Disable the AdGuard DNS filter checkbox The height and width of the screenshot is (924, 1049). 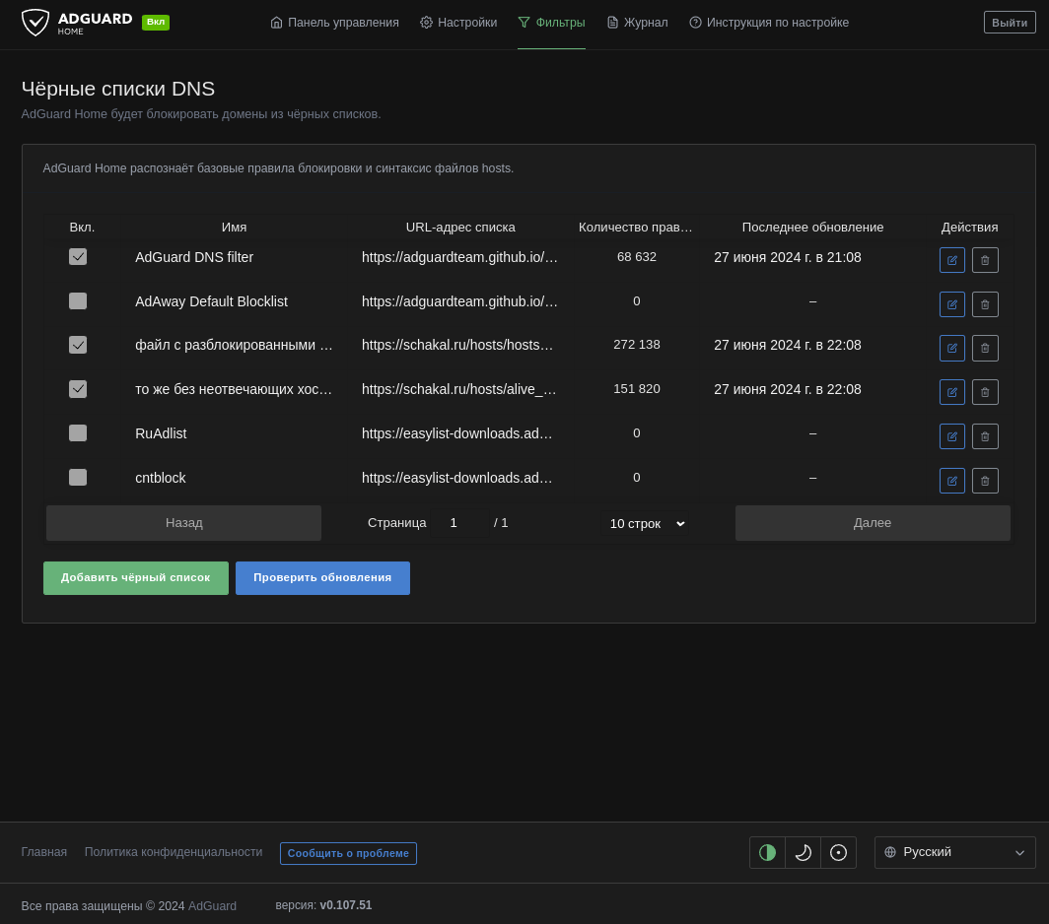point(78,257)
